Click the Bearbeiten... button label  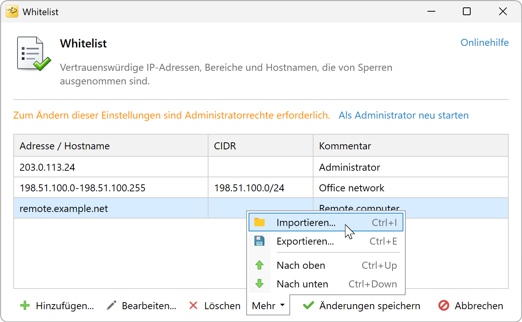pyautogui.click(x=149, y=306)
